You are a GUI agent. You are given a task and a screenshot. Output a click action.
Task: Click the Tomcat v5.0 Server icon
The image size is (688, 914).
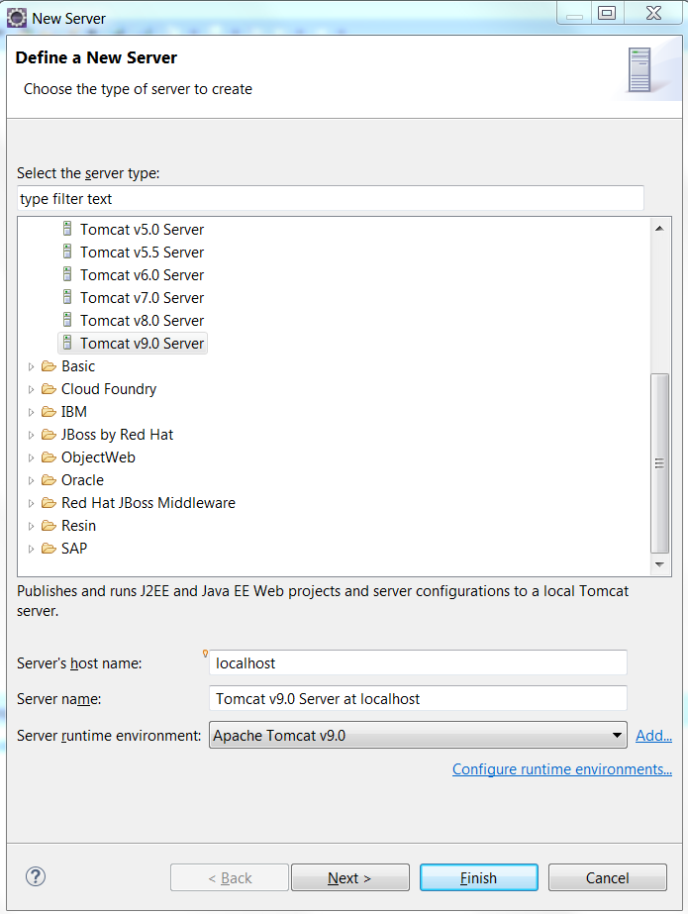coord(67,229)
